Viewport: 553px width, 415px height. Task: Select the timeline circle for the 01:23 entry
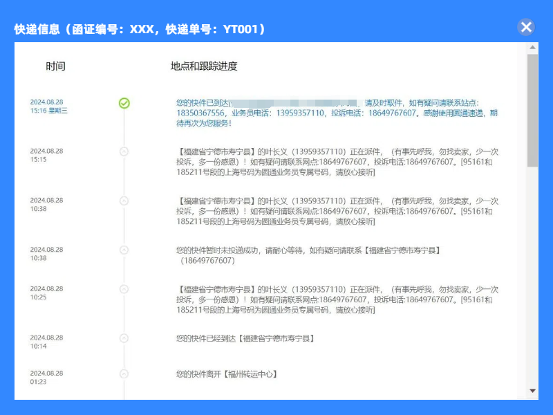pyautogui.click(x=124, y=374)
